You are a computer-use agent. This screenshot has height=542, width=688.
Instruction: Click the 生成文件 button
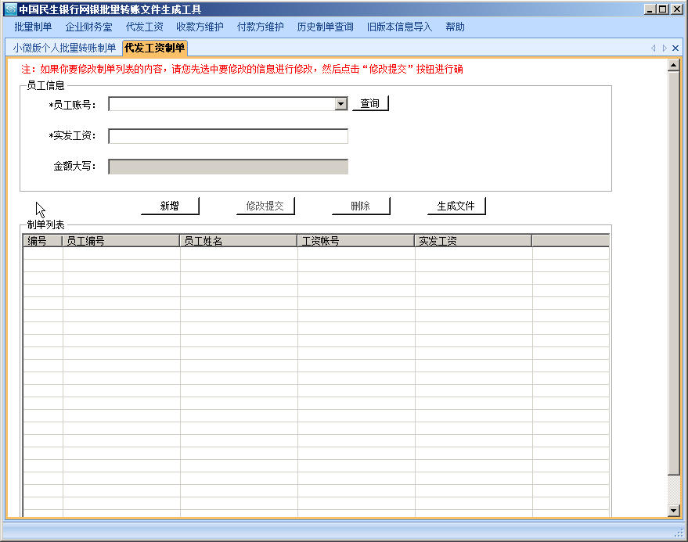(x=456, y=205)
